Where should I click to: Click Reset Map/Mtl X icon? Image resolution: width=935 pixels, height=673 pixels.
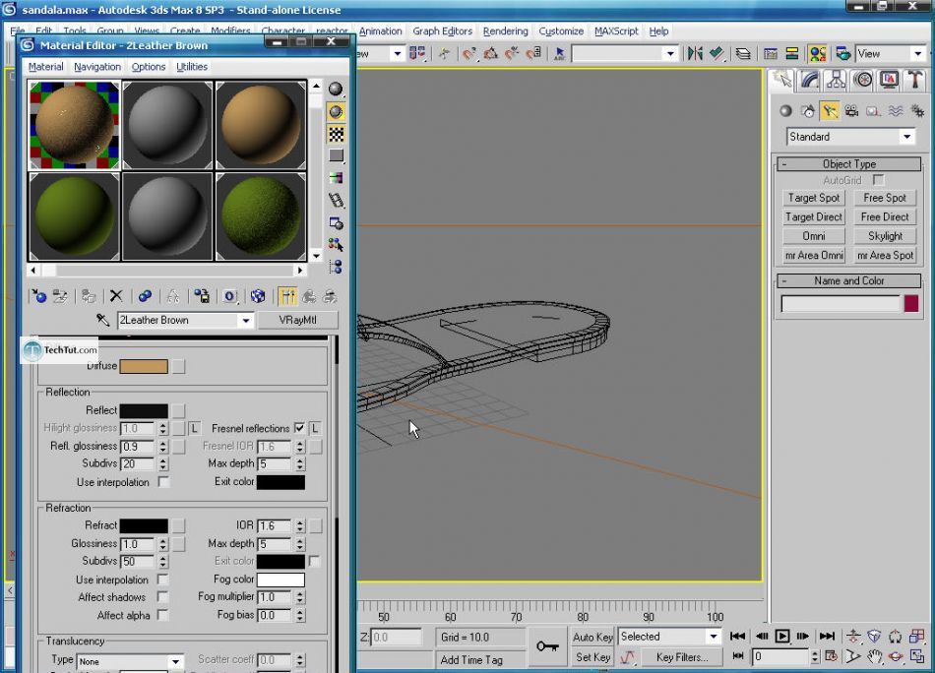click(x=116, y=295)
